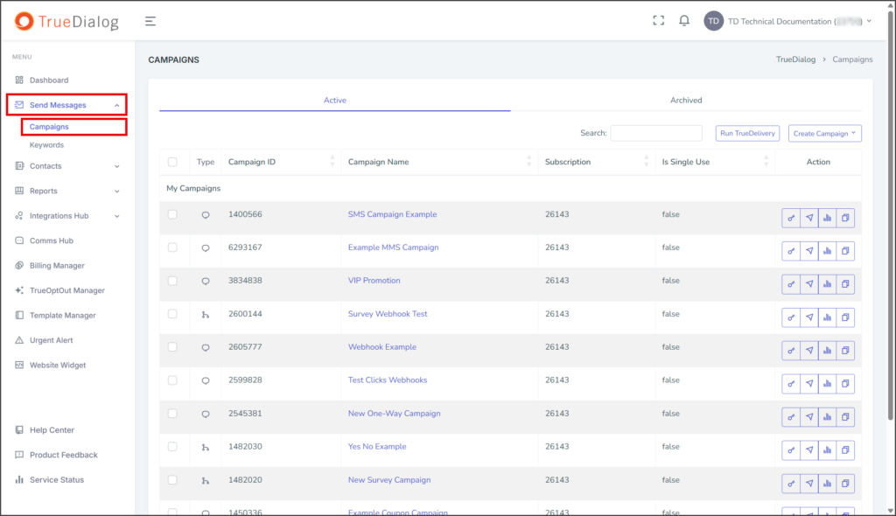Click key icon in Webhook Example row

(791, 351)
